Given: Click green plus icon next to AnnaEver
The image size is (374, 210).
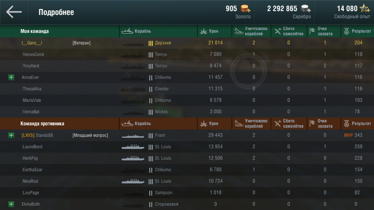Looking at the screenshot, I should (x=11, y=77).
